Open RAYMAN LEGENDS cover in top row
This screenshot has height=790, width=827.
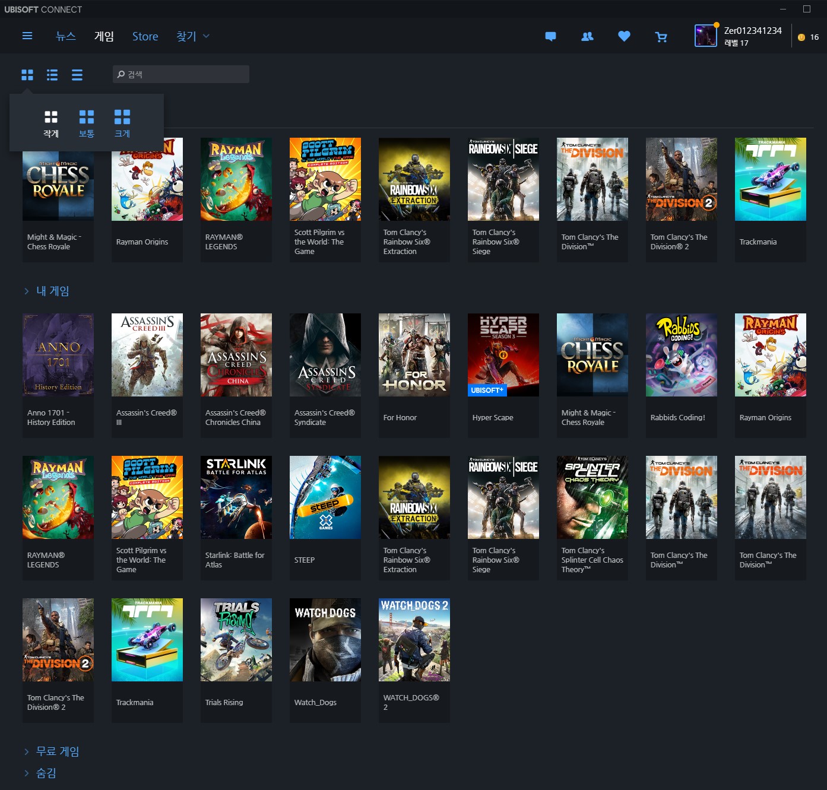(236, 179)
